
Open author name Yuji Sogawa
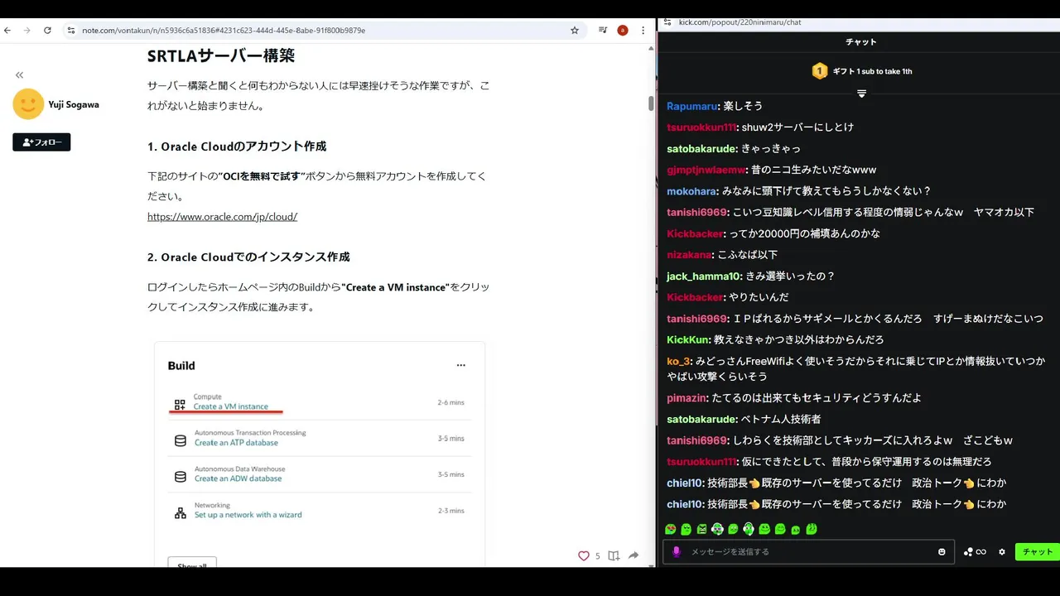coord(74,104)
